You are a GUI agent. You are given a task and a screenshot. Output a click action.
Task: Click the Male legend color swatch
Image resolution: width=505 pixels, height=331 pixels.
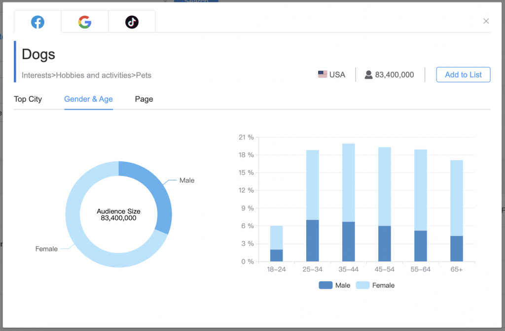[325, 285]
